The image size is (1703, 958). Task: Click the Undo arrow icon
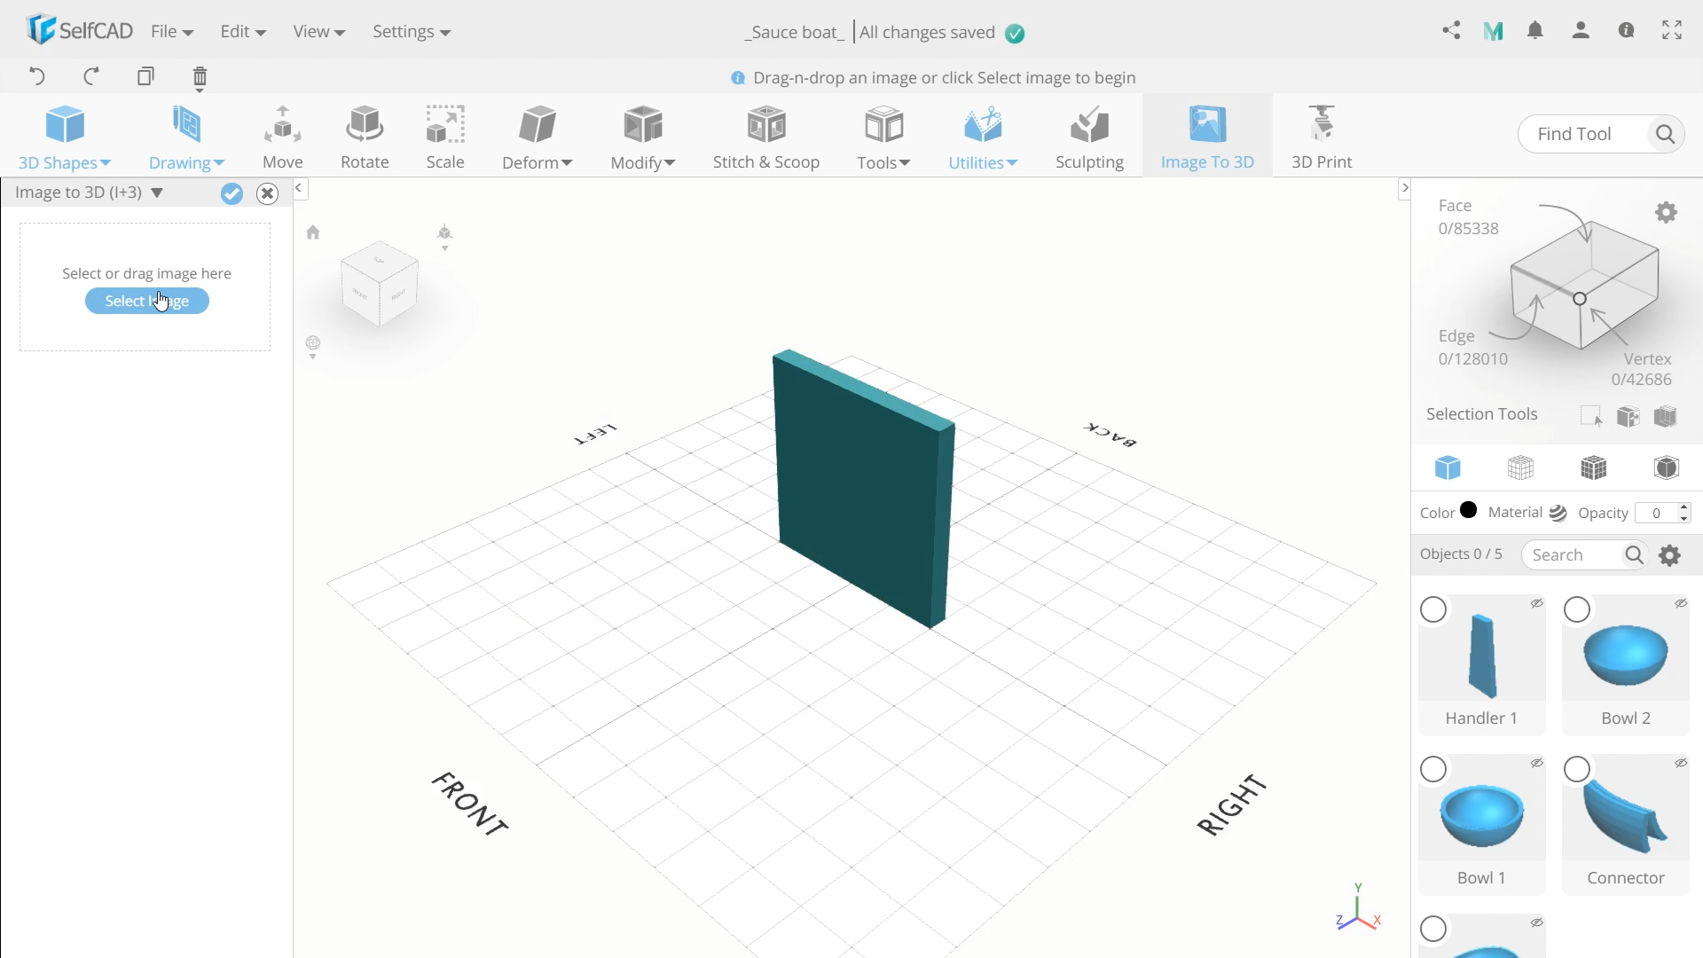(x=36, y=76)
